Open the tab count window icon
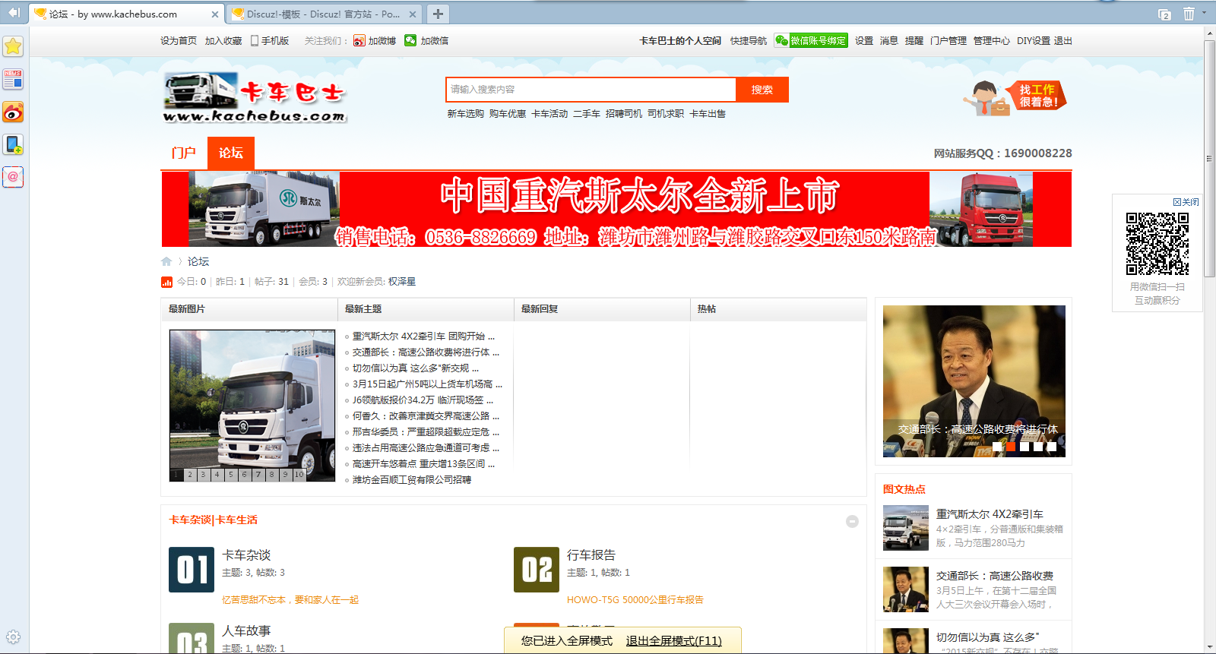 (x=1164, y=14)
